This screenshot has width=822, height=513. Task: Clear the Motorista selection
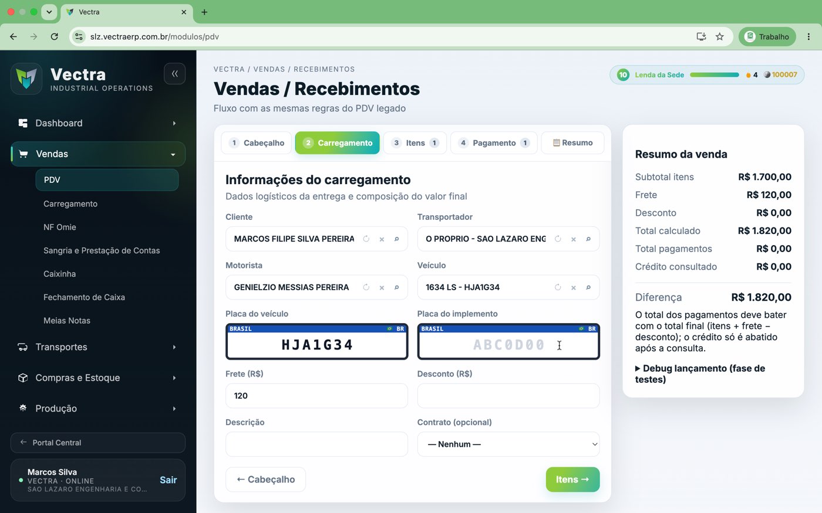(x=382, y=287)
